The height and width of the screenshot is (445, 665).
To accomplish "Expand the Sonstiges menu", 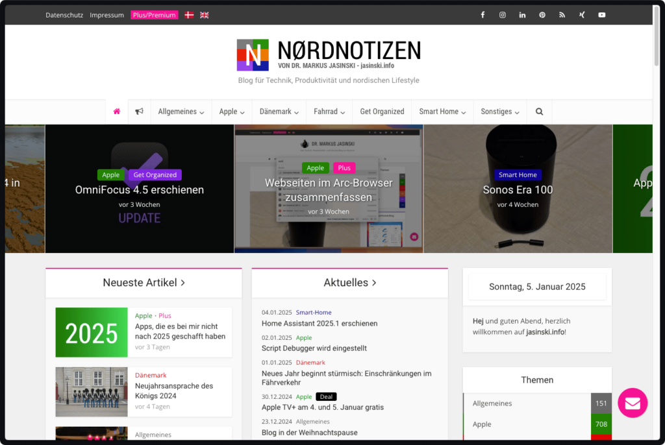I will point(500,112).
